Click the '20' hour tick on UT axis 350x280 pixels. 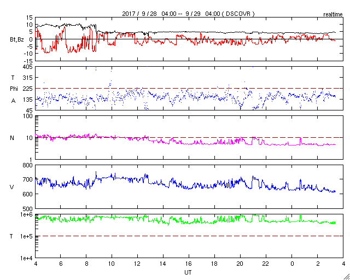pos(241,264)
